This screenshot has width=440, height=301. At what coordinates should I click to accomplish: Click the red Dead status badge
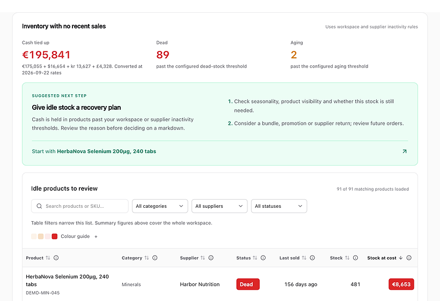(x=248, y=284)
